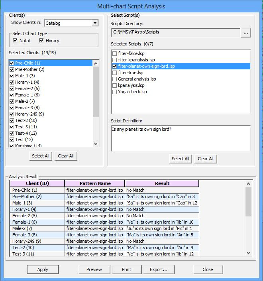The width and height of the screenshot is (263, 281).
Task: Uncheck the filter-planet-own-sign-lord.lsp script
Action: point(114,66)
